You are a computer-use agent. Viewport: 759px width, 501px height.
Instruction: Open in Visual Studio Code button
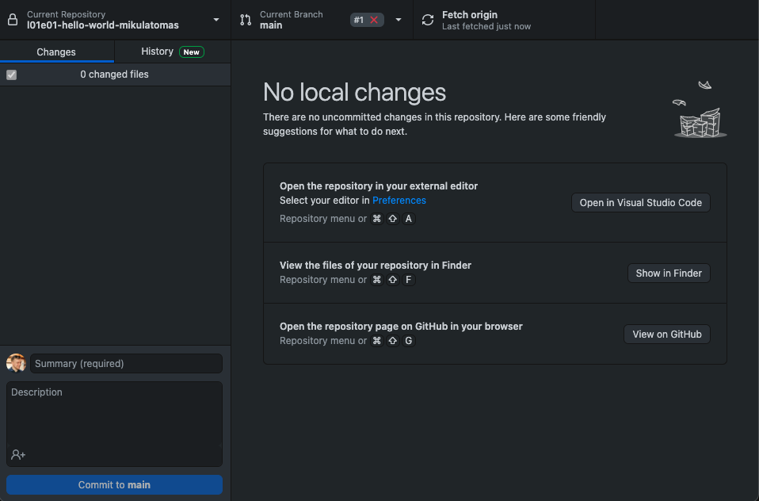click(x=640, y=202)
